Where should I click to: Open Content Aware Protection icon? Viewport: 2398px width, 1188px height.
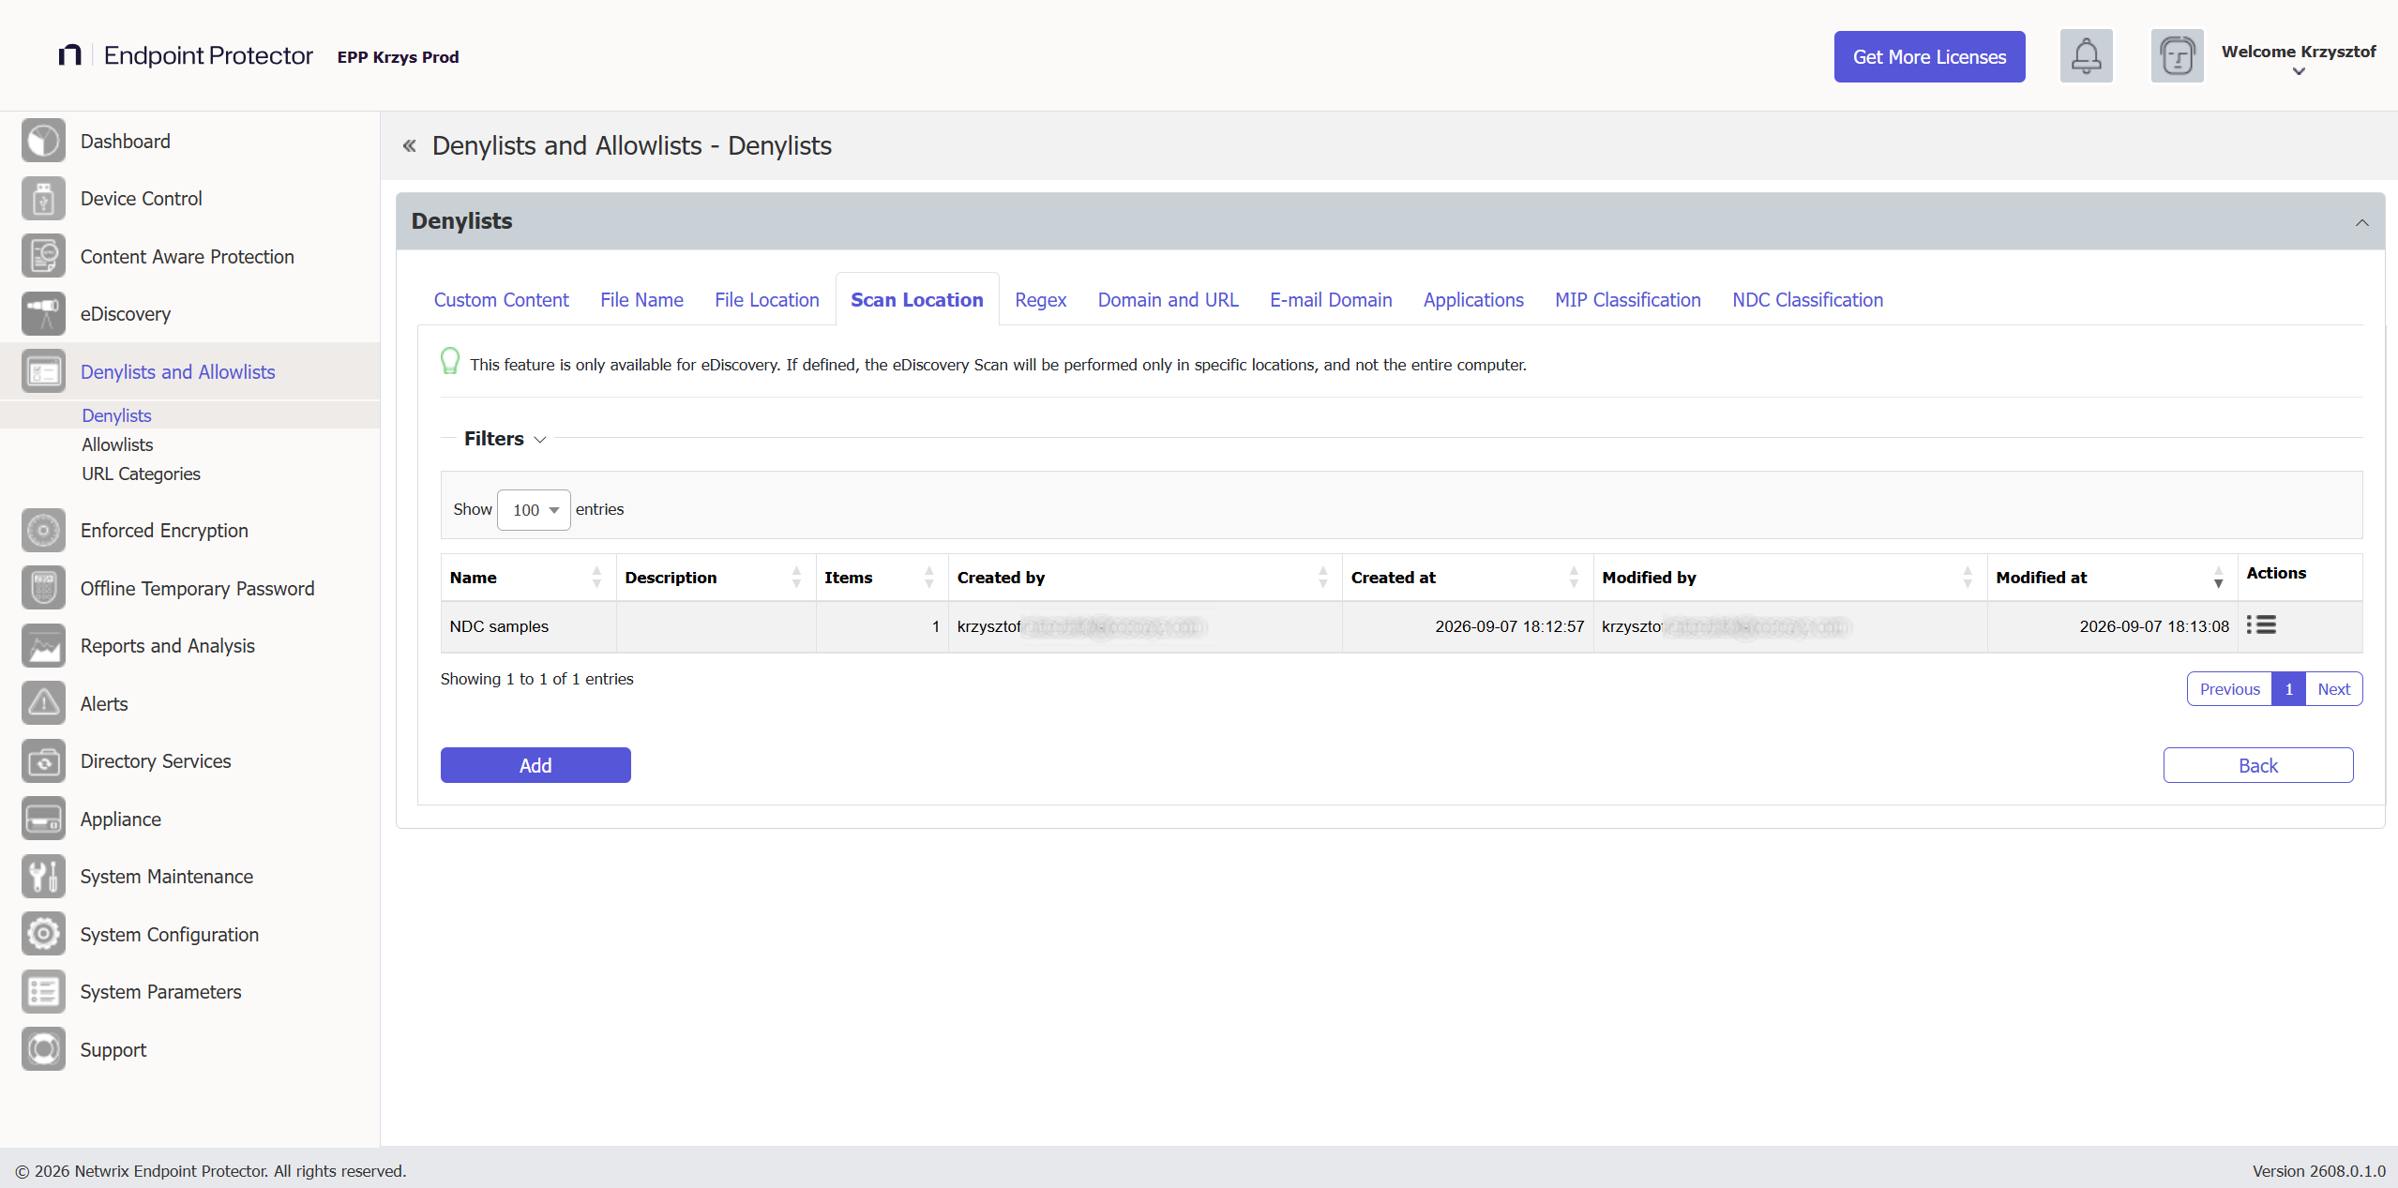click(43, 257)
